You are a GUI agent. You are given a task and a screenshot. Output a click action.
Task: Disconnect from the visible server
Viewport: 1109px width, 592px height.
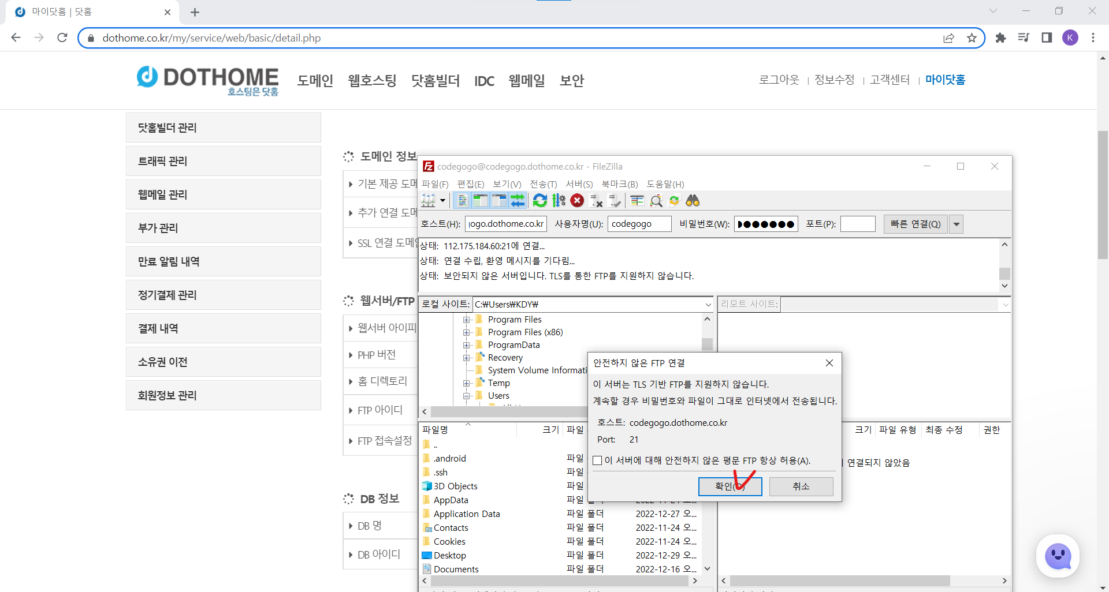(x=596, y=201)
